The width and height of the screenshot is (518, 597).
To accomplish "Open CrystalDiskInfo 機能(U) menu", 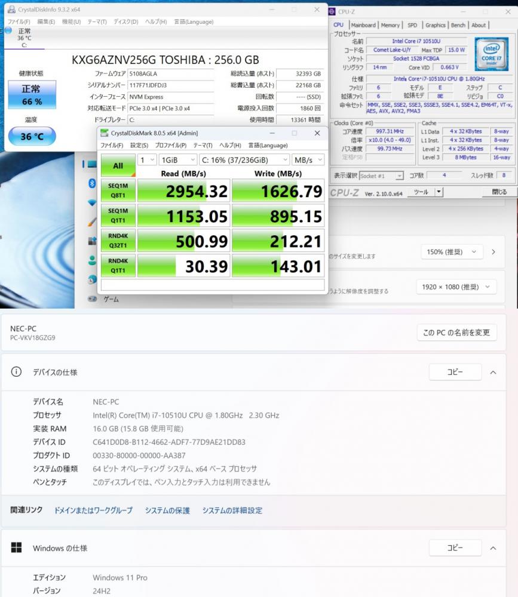I will tap(71, 21).
